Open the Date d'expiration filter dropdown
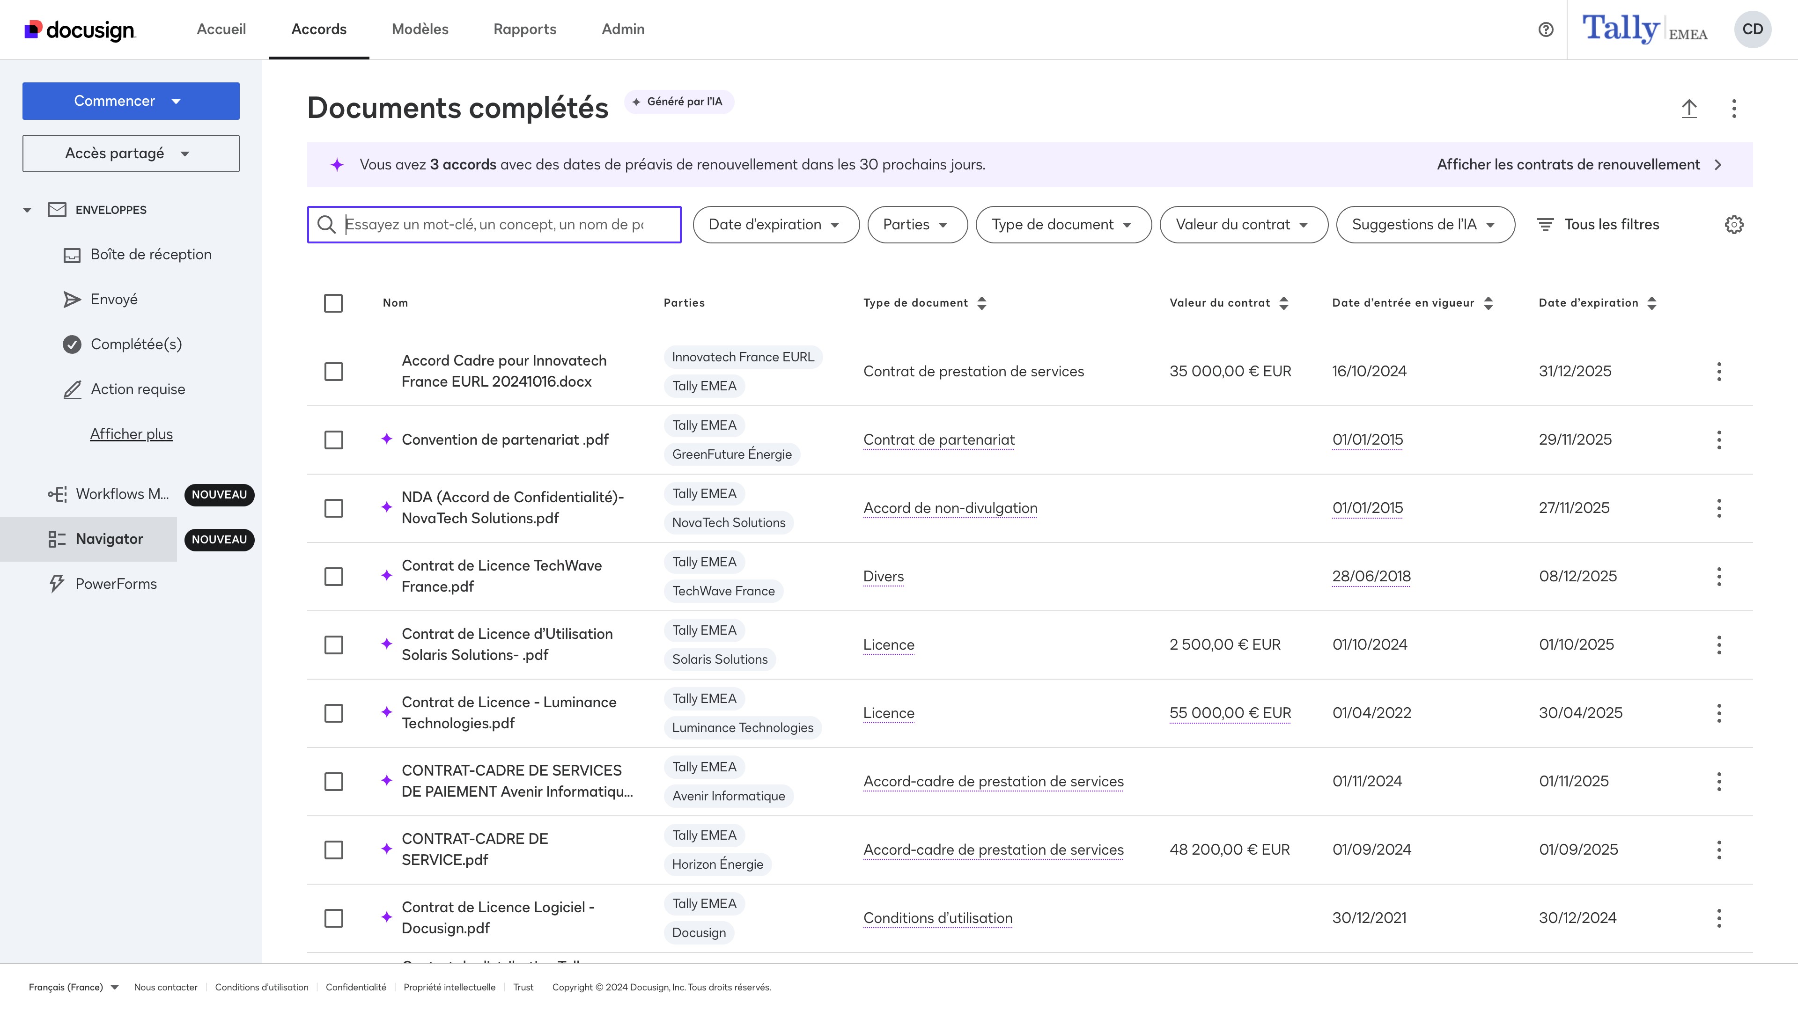 (x=775, y=225)
